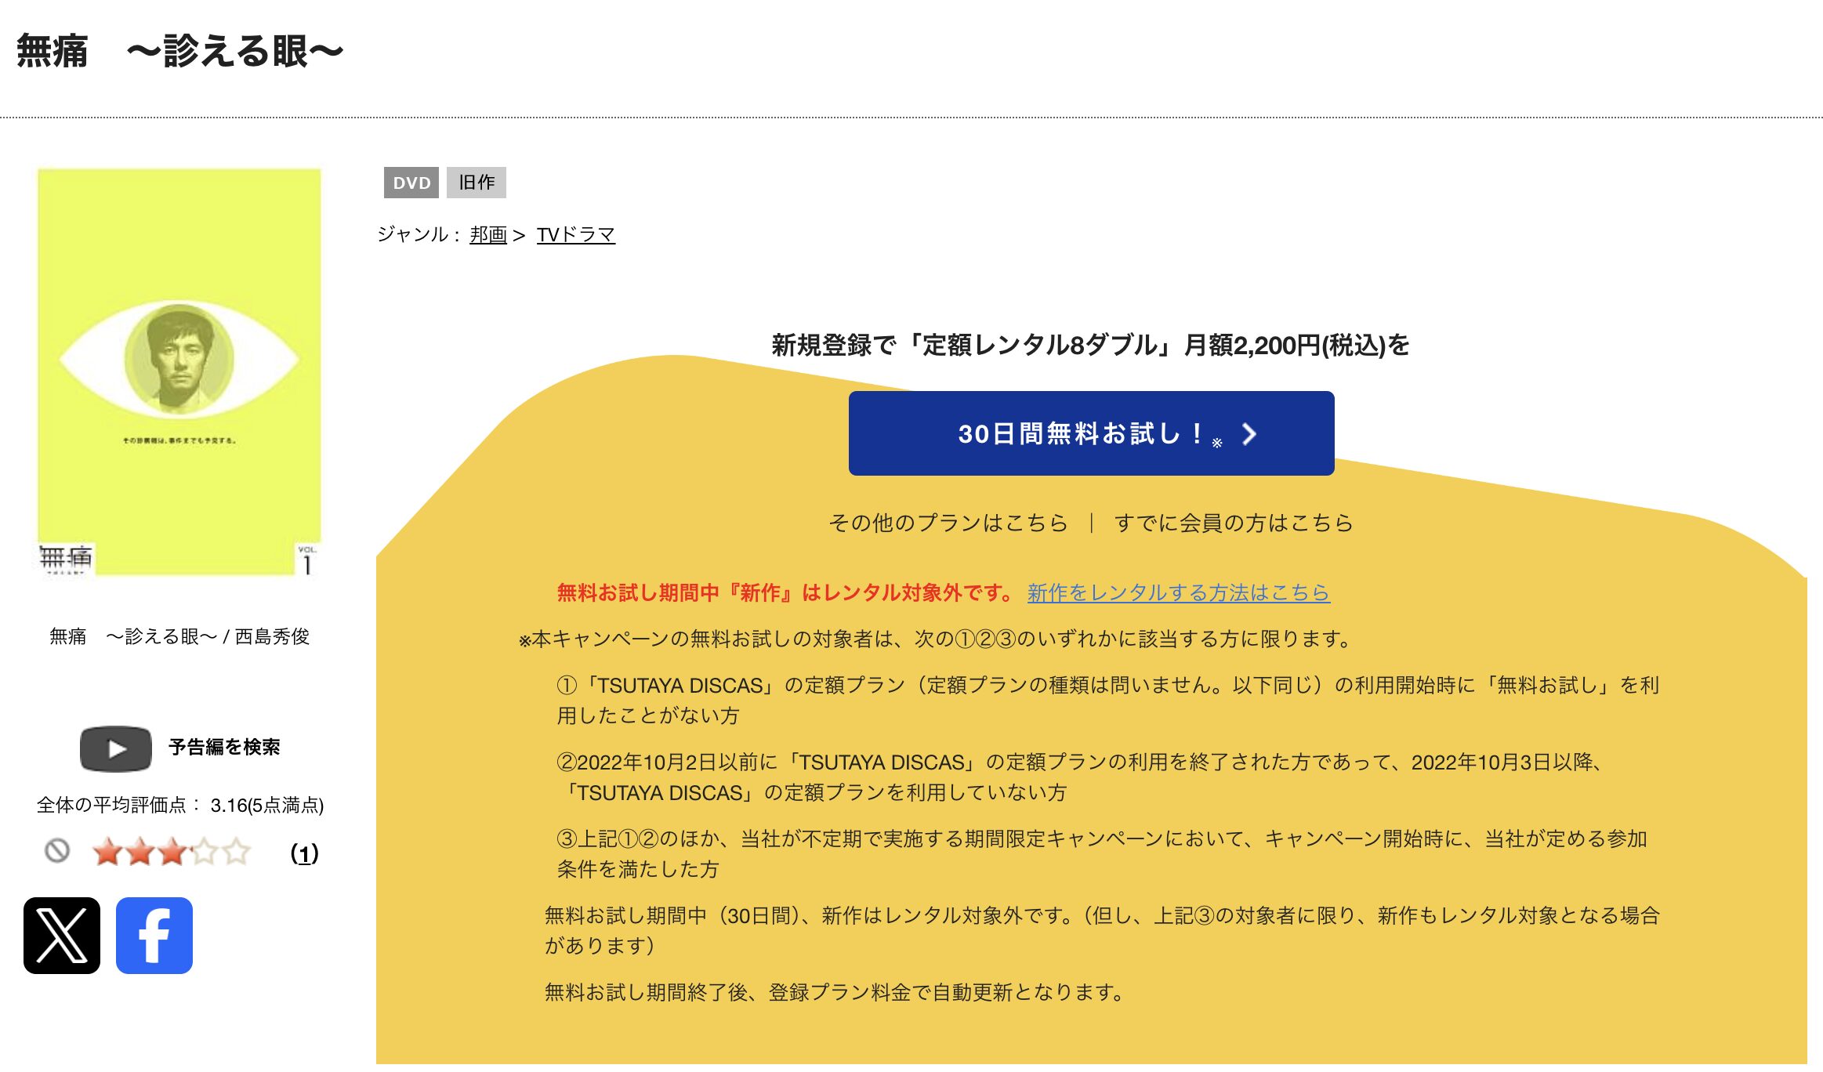Share on X (Twitter) icon
1823x1072 pixels.
(x=62, y=936)
